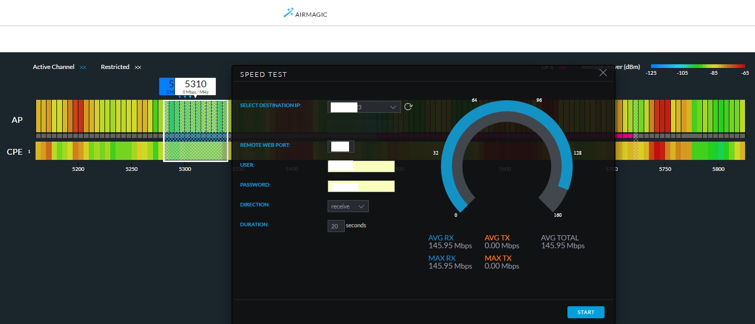Click into the Password field

click(x=361, y=186)
